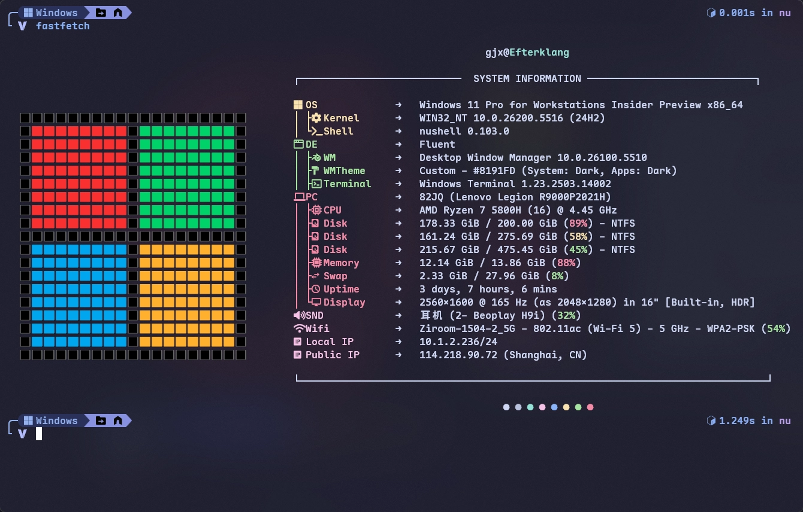Click the cube icon beside 0.001s timing

coord(711,13)
